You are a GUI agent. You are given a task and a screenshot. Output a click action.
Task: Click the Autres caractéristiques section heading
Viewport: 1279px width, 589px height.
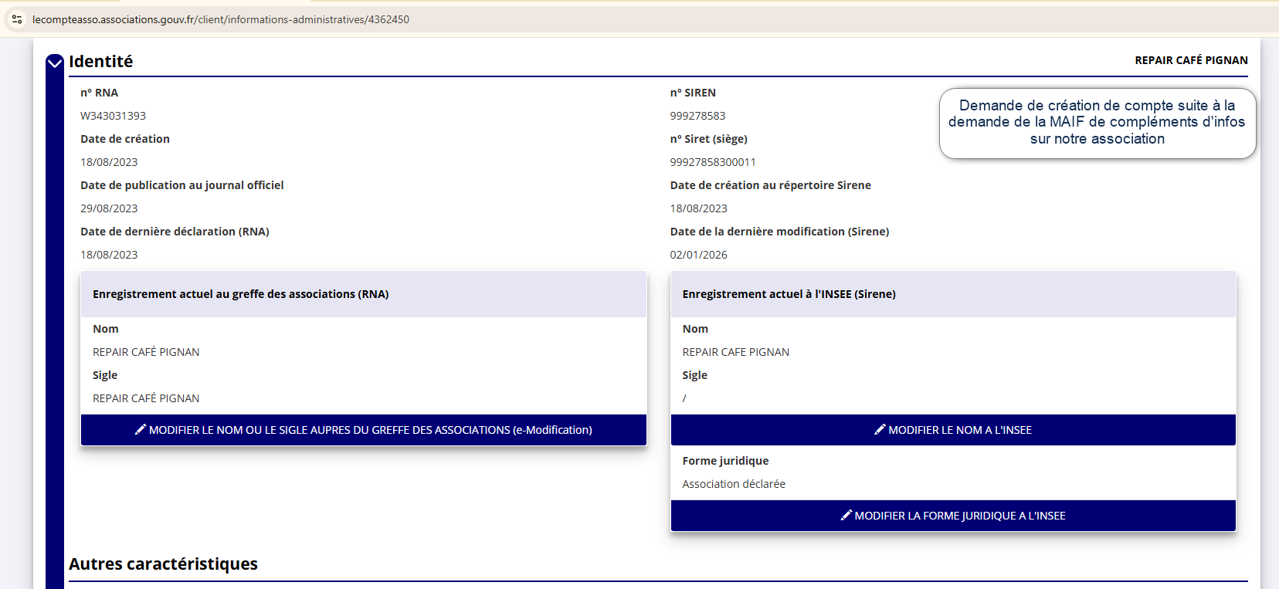(163, 564)
